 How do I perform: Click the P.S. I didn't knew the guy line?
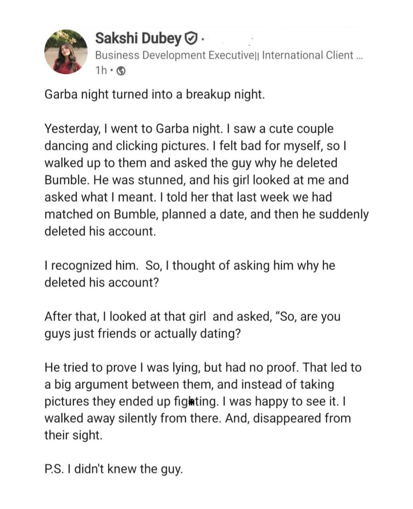(x=113, y=469)
